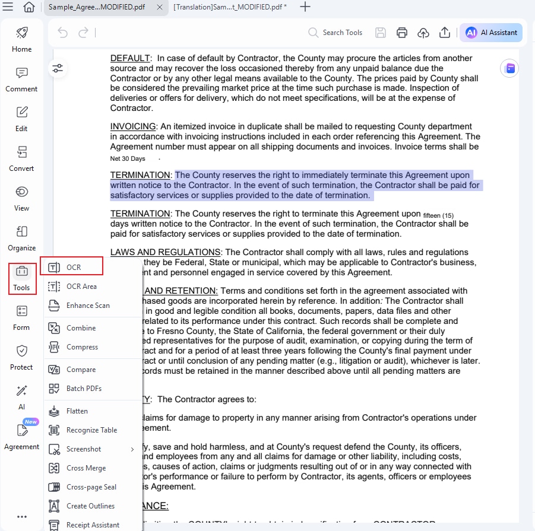Save the document with the disk icon
Image resolution: width=535 pixels, height=531 pixels.
(x=381, y=33)
